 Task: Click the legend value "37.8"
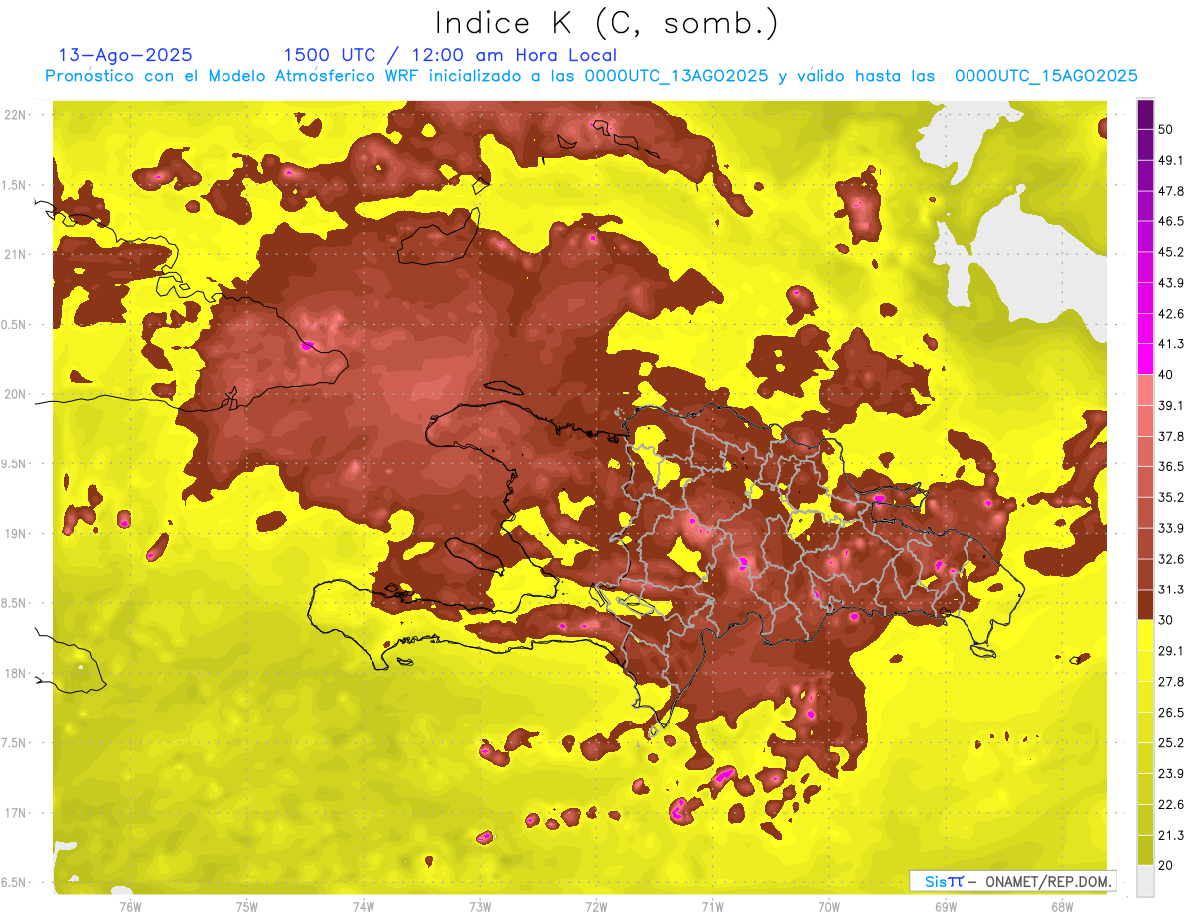tap(1170, 436)
